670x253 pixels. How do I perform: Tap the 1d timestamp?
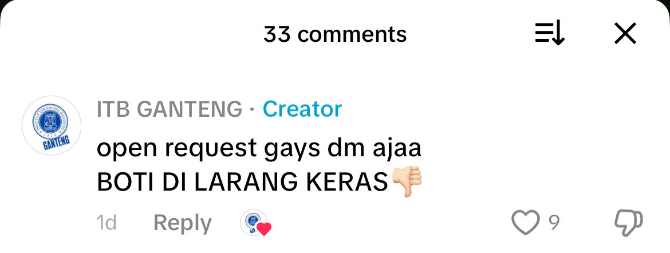coord(107,223)
